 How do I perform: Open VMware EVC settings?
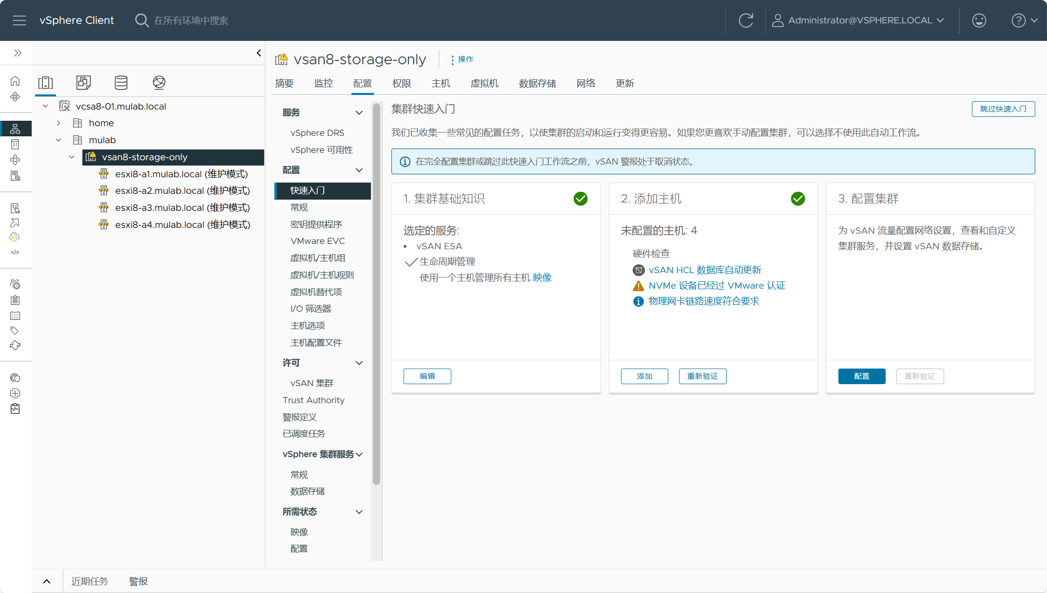pyautogui.click(x=318, y=241)
